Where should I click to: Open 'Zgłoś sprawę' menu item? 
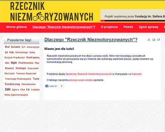[x=148, y=27]
